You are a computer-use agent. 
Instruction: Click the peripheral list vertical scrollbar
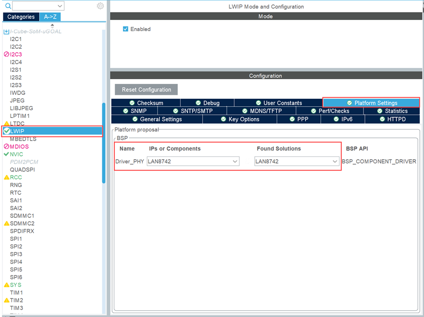point(103,143)
